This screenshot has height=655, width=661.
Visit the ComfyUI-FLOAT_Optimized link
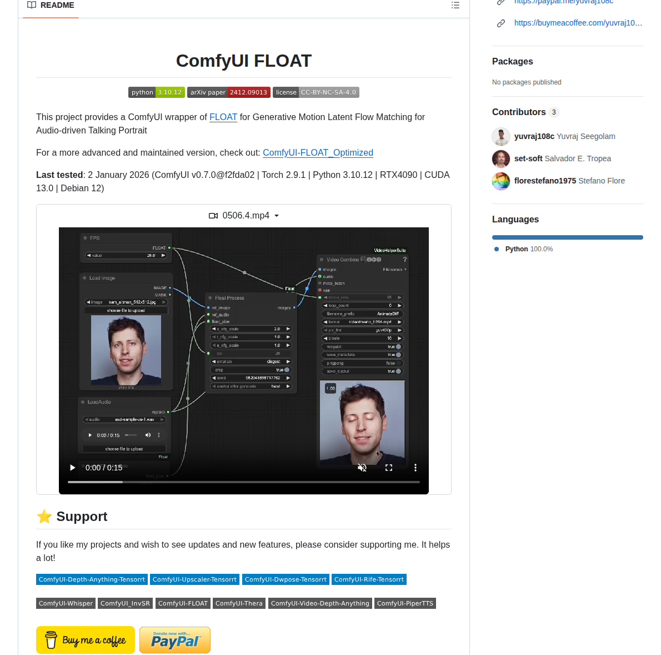[x=318, y=152]
